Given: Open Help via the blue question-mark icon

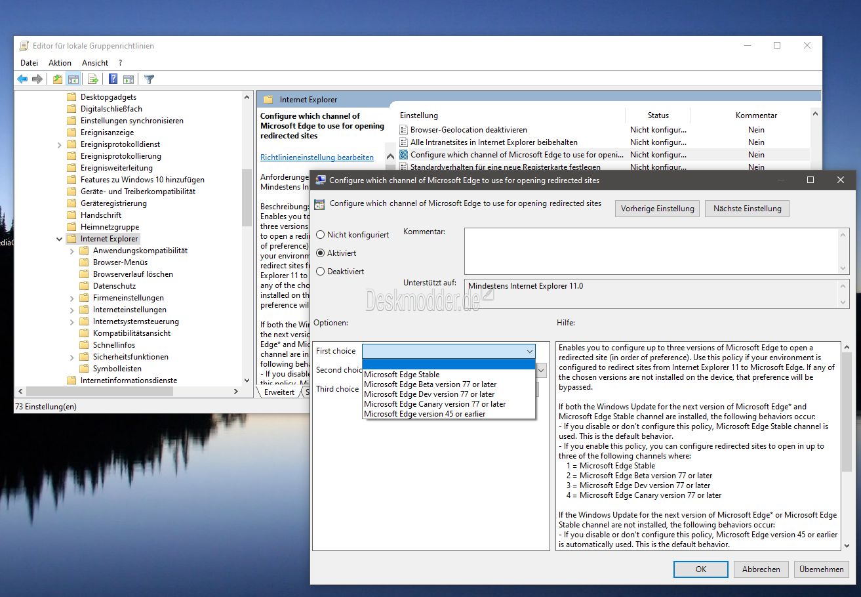Looking at the screenshot, I should click(113, 79).
